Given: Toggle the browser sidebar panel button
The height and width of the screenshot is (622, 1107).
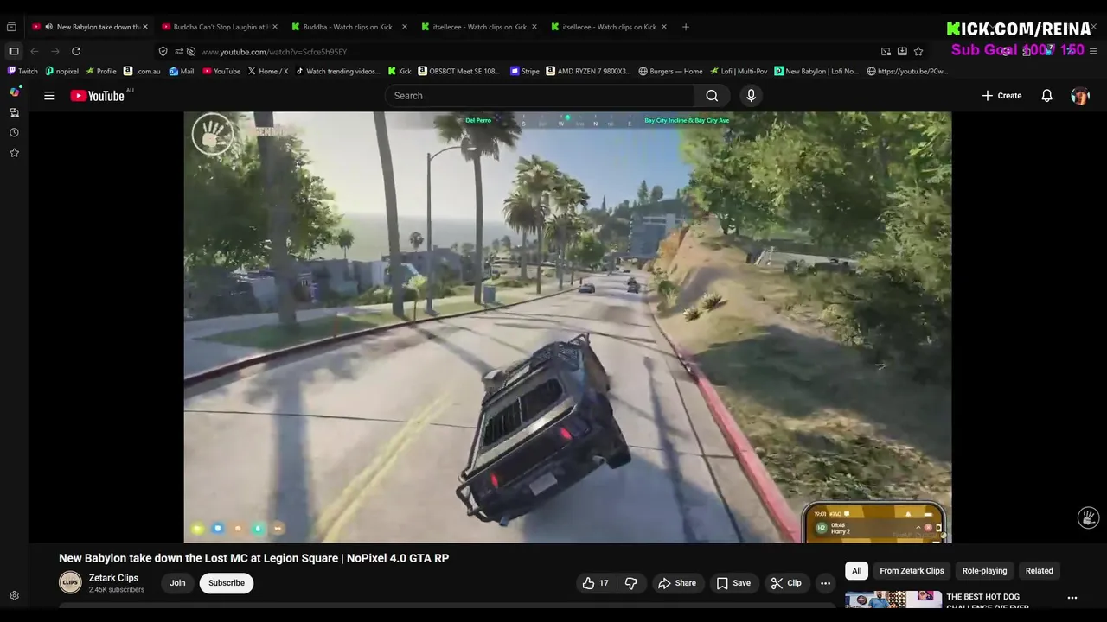Looking at the screenshot, I should (14, 52).
